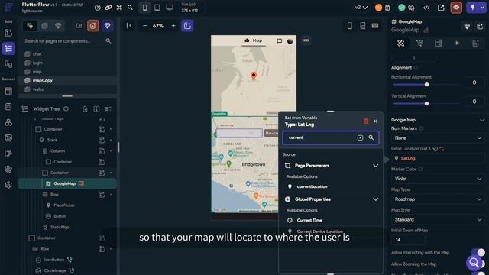Open Firestore database sidebar icon
The height and width of the screenshot is (275, 489).
tap(8, 91)
